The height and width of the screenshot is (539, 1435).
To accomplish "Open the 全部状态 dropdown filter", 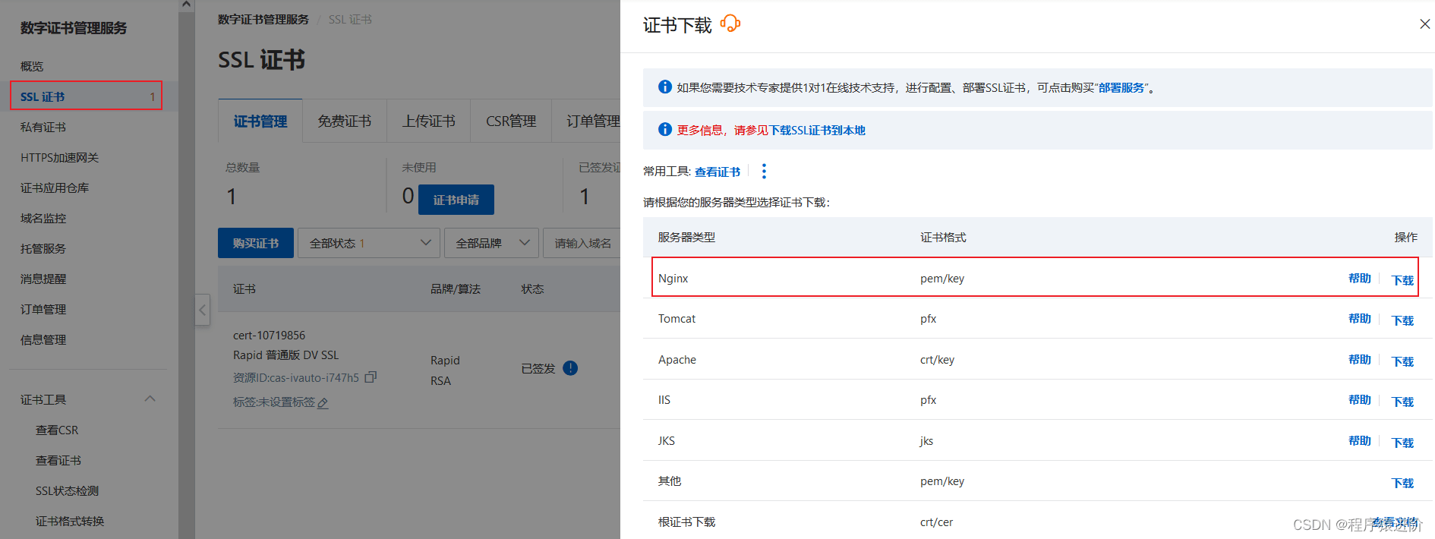I will click(370, 243).
